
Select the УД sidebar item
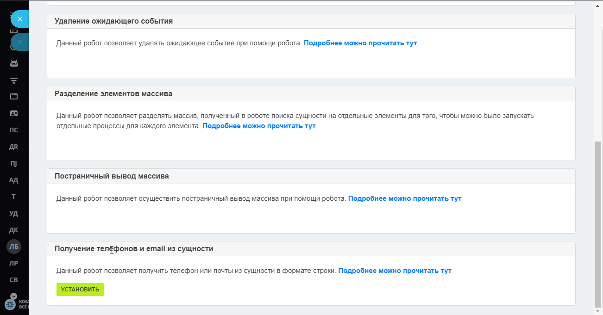click(x=14, y=213)
